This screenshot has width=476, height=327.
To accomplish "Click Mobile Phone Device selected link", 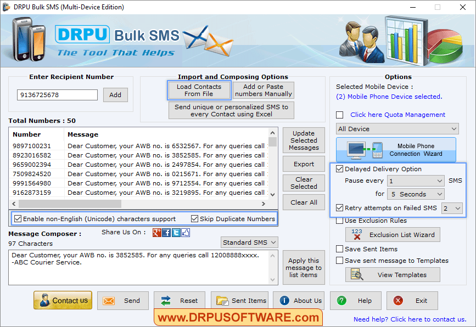I will pyautogui.click(x=389, y=97).
